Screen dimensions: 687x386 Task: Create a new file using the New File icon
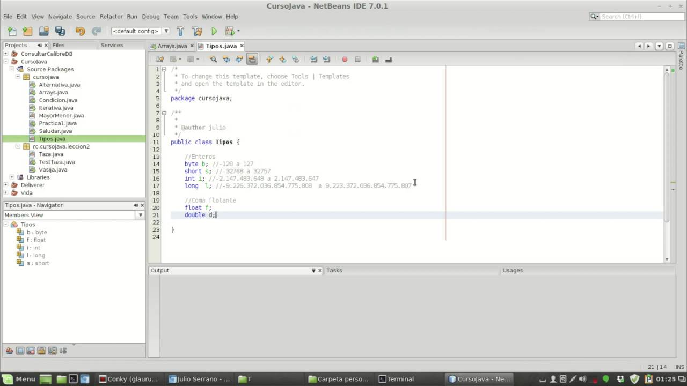point(12,31)
